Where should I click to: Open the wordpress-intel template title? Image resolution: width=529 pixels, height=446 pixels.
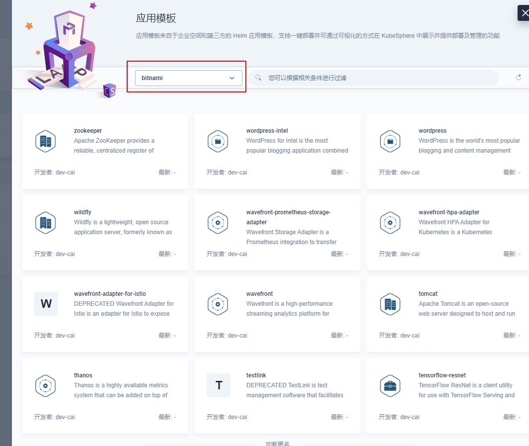[267, 131]
